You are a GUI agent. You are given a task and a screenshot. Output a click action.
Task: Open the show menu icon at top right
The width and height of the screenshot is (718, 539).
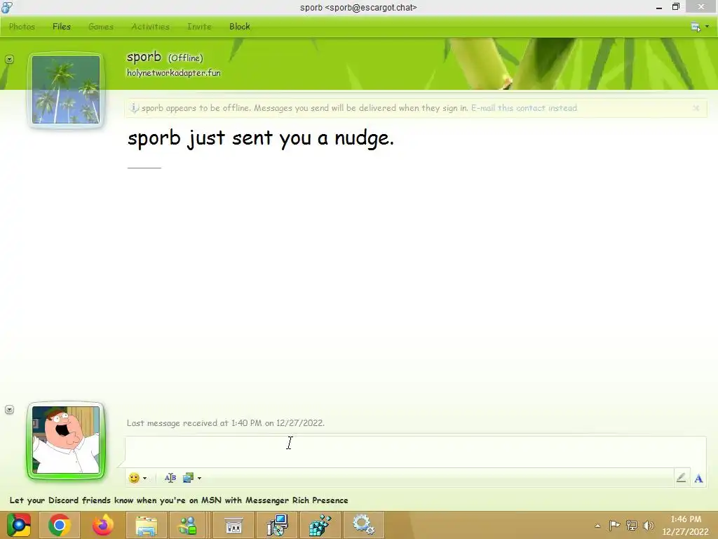tap(696, 27)
